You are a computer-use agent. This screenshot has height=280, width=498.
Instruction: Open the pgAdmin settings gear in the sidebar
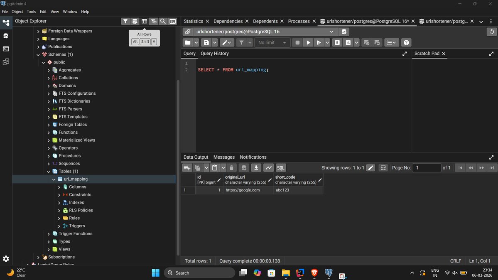point(6,259)
